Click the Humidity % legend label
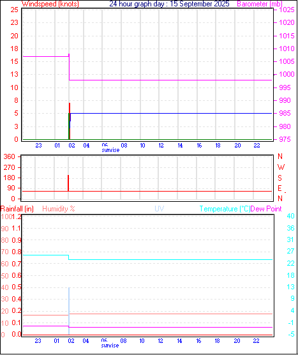298x357 pixels. [x=59, y=209]
